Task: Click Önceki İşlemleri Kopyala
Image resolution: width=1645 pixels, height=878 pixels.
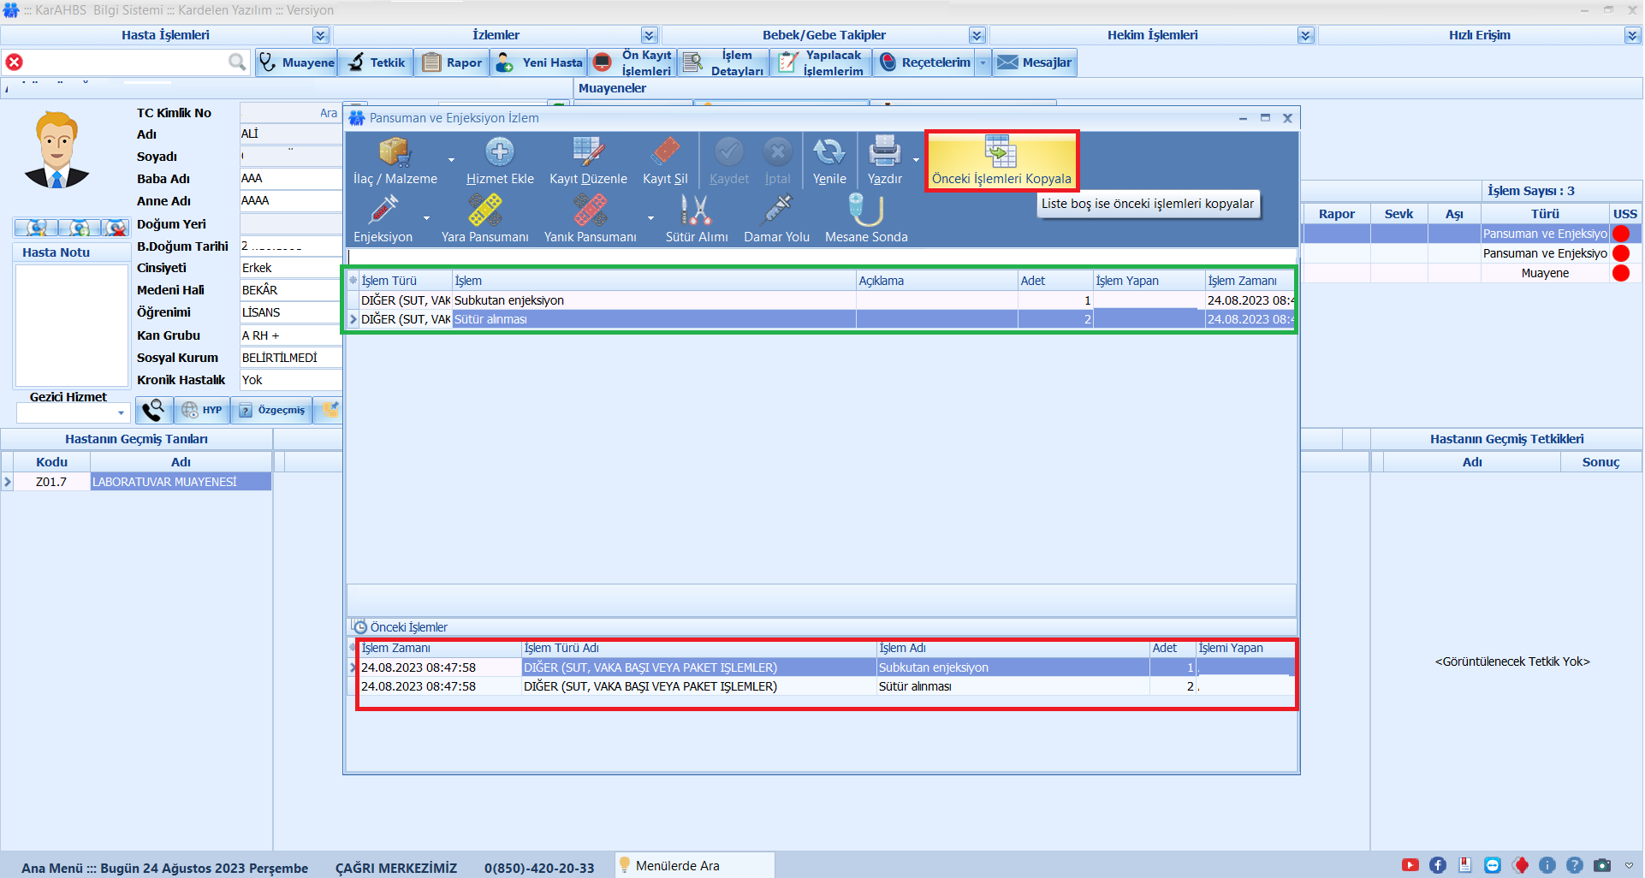Action: (1001, 161)
